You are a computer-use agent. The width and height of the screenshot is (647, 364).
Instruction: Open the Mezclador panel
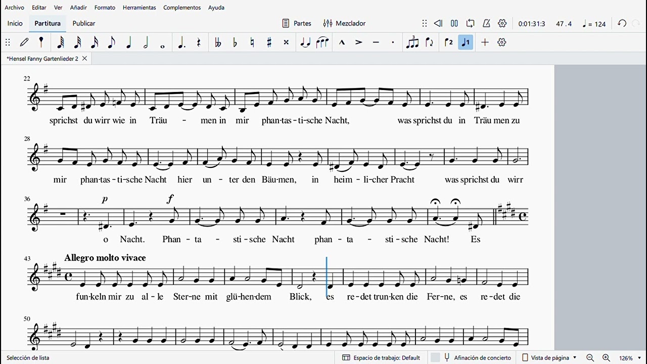pyautogui.click(x=344, y=23)
